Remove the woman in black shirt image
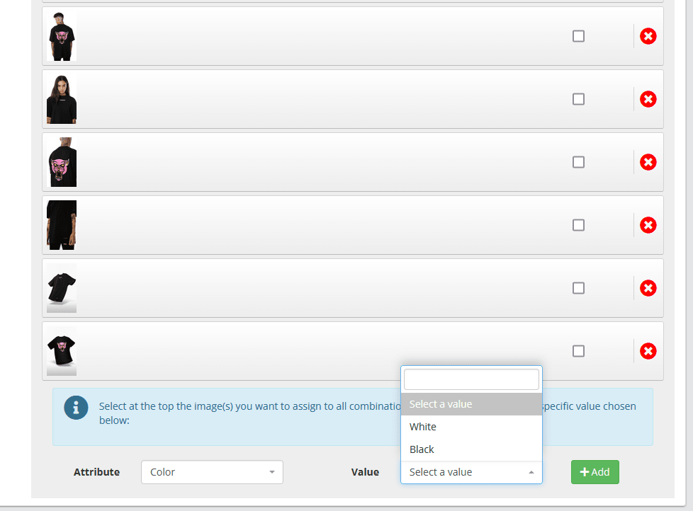This screenshot has height=511, width=693. pos(648,99)
